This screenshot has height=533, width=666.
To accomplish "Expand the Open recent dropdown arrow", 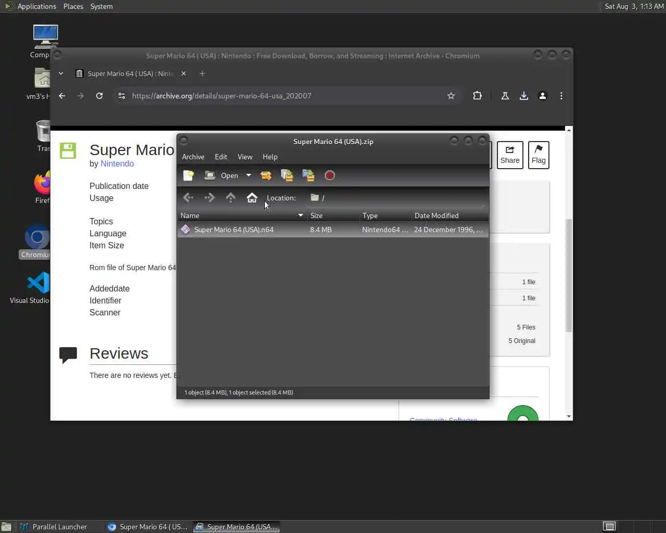I will click(249, 175).
